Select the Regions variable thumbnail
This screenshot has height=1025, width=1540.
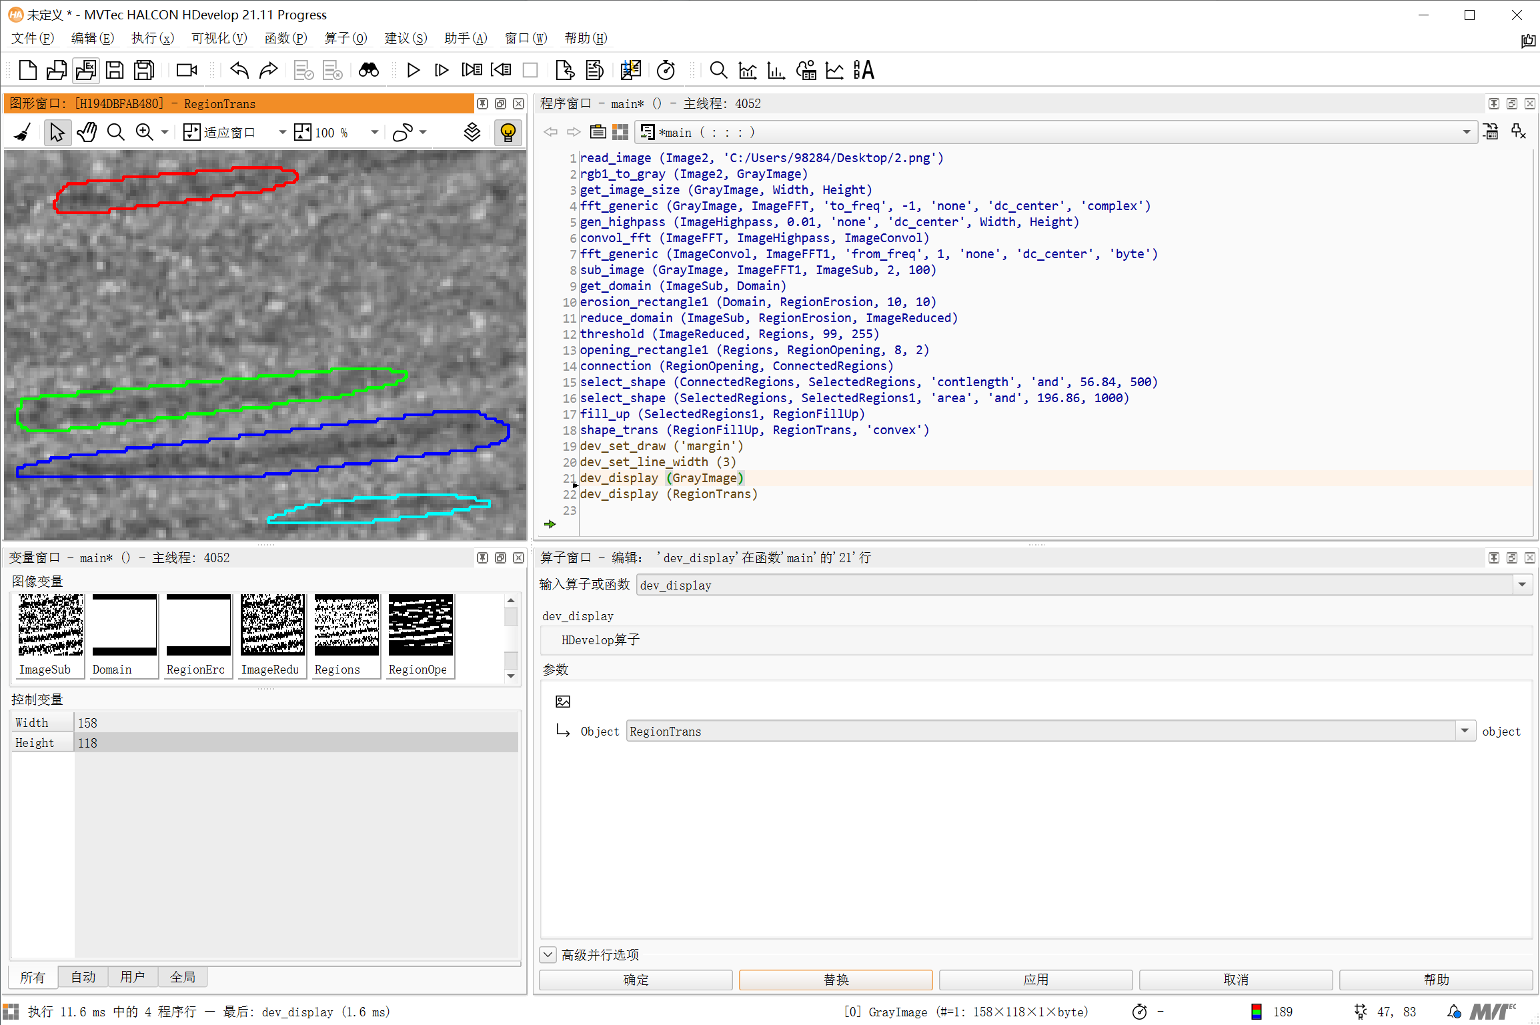point(346,636)
